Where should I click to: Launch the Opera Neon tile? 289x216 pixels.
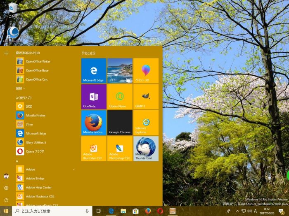[x=120, y=97]
